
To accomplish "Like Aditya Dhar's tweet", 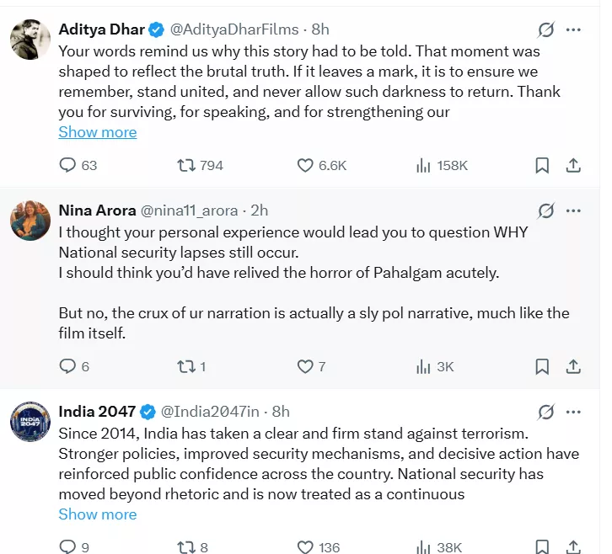I will click(306, 165).
